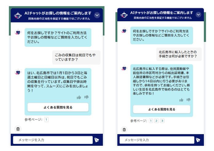Clear the right chat using the trash icon
214x151 pixels.
click(x=124, y=130)
